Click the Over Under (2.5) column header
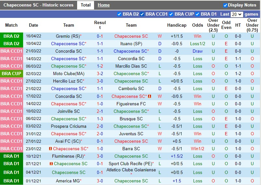The width and height of the screenshot is (261, 185). pos(213,25)
